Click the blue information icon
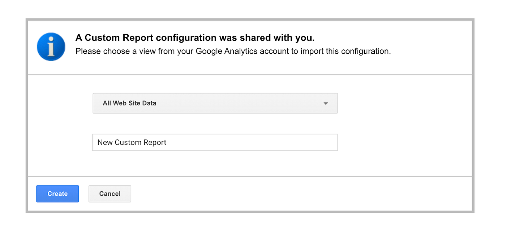This screenshot has width=506, height=245. click(51, 46)
